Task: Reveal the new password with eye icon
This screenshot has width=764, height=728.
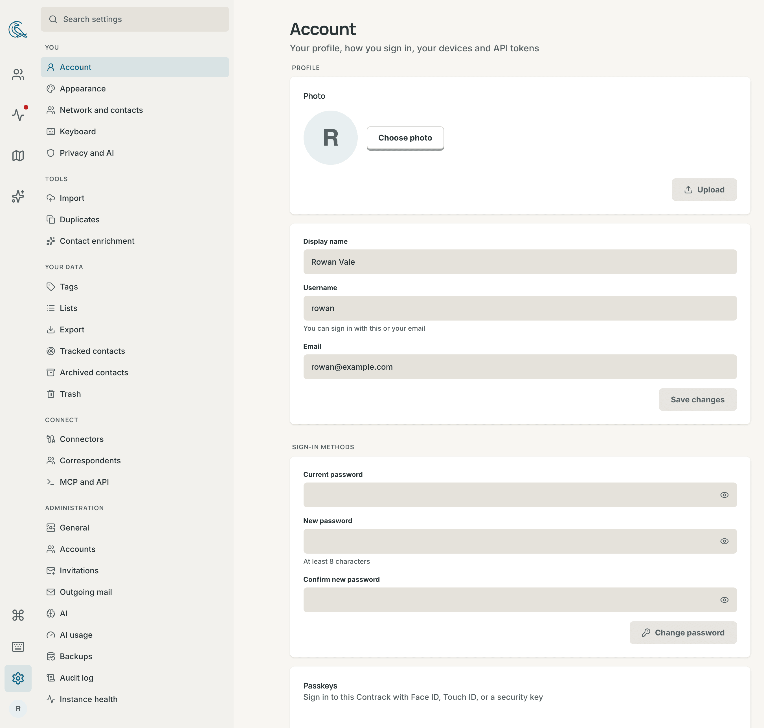Action: (724, 541)
